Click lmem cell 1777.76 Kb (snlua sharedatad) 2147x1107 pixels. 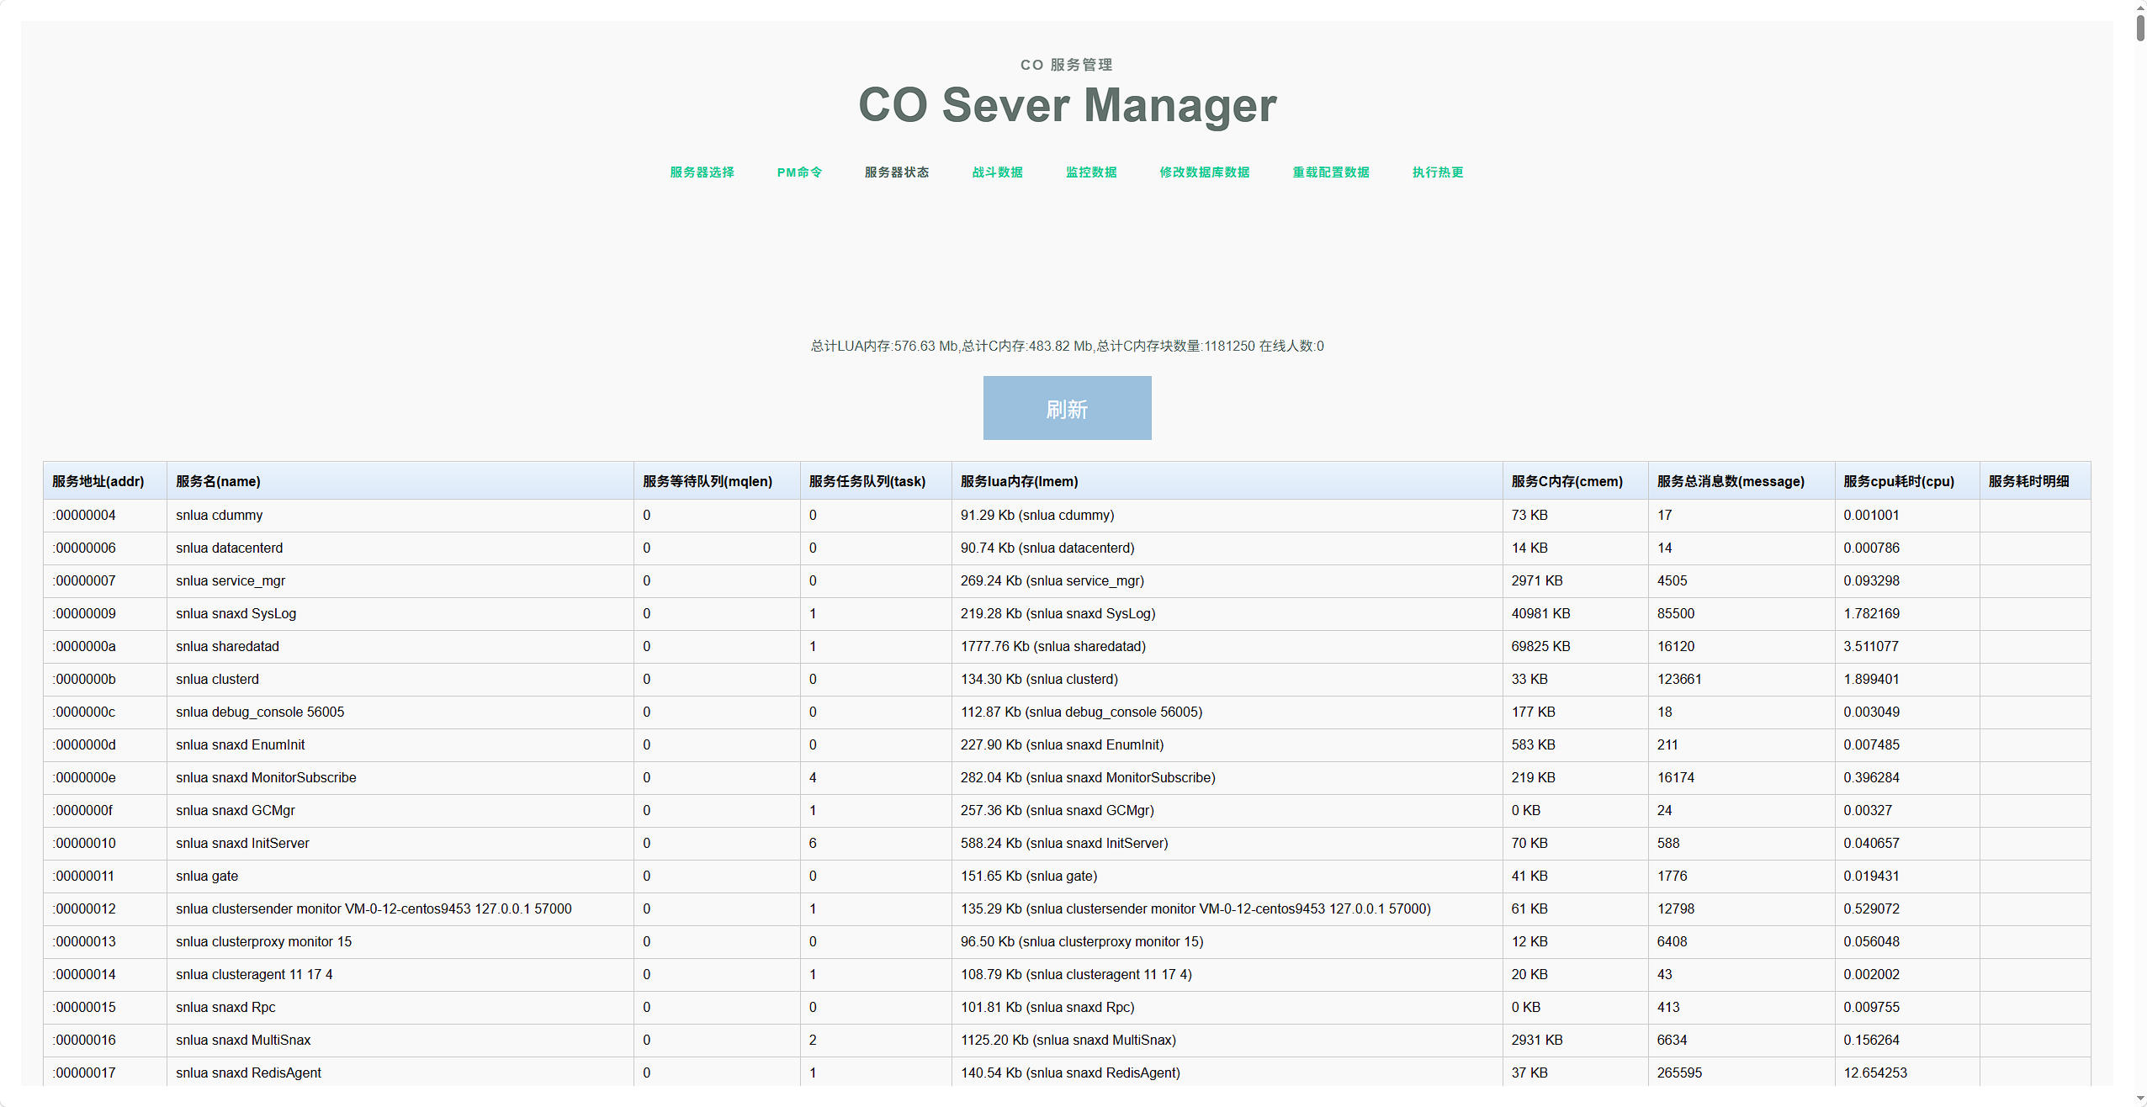(x=1227, y=647)
